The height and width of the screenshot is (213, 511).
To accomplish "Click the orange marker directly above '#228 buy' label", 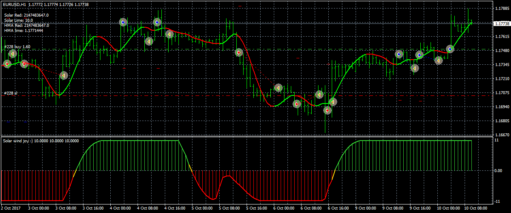I will (x=13, y=54).
